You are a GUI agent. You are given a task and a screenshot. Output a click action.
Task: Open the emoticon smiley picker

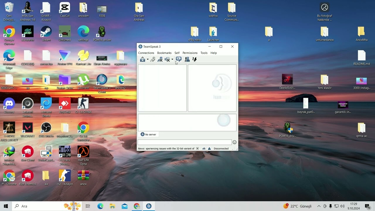pyautogui.click(x=234, y=142)
